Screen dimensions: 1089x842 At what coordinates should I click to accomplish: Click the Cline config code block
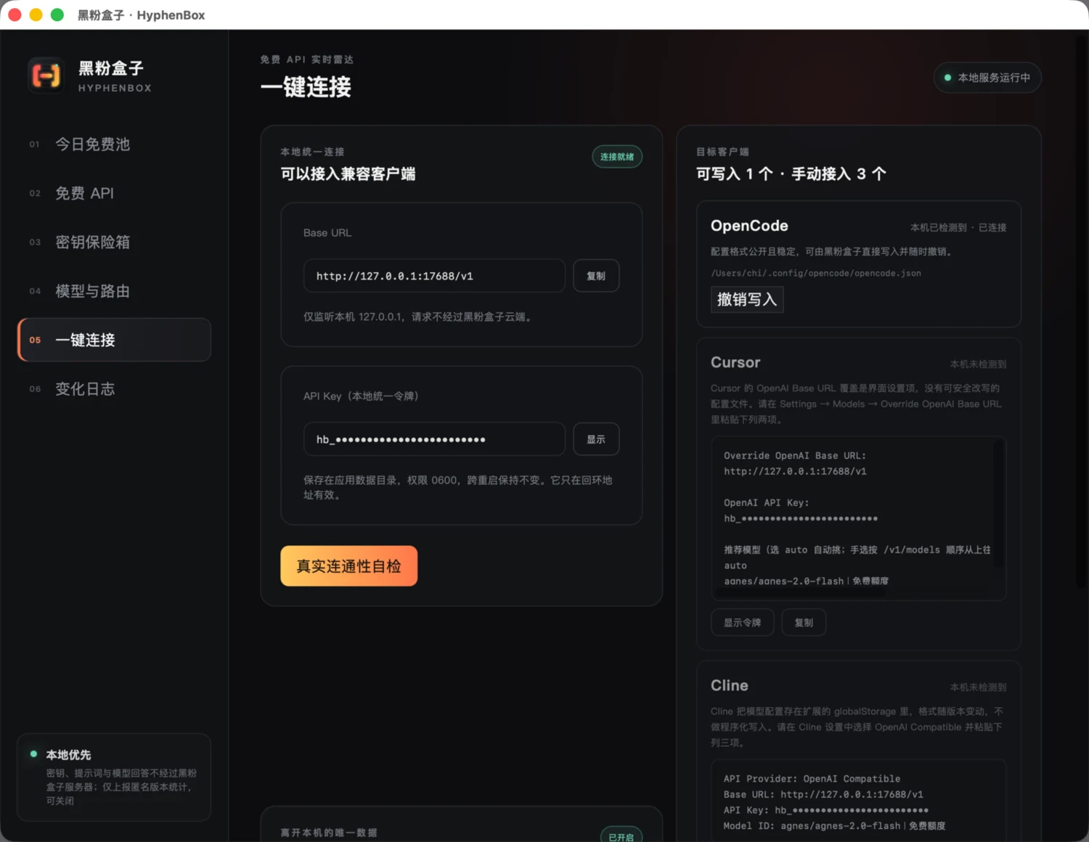(x=859, y=801)
